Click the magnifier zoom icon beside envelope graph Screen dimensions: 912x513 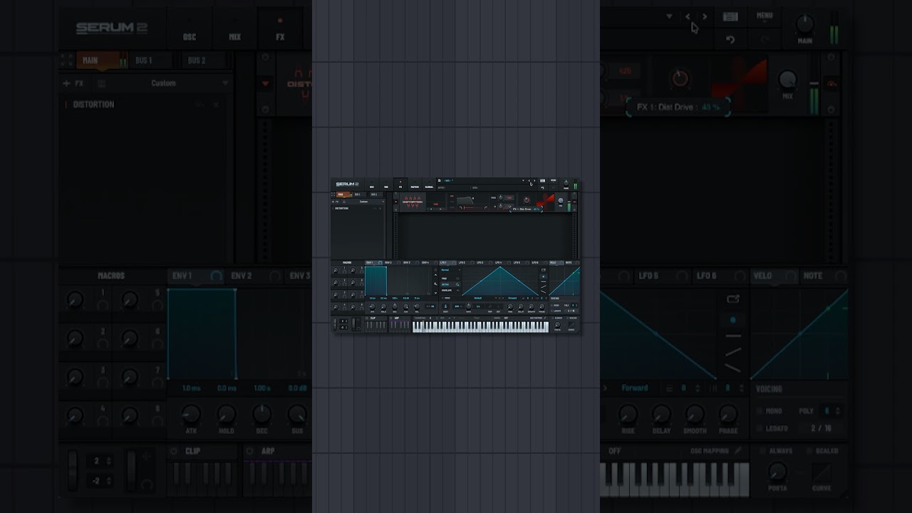click(x=435, y=284)
